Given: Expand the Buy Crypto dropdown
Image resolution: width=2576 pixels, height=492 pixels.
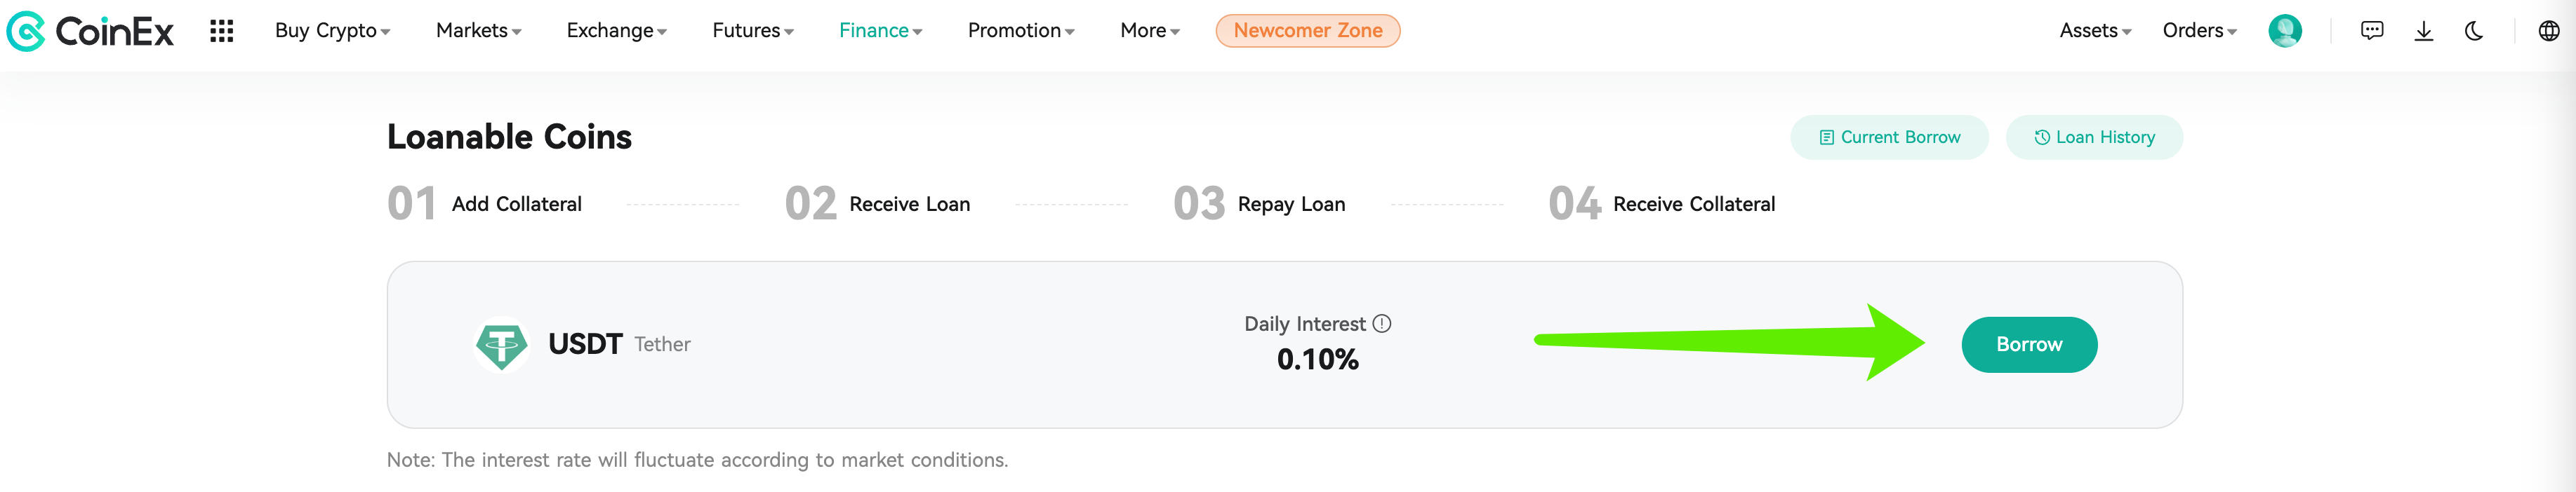Looking at the screenshot, I should pos(333,31).
